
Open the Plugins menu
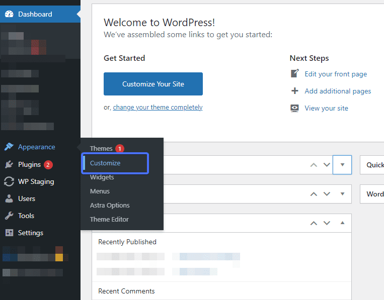pyautogui.click(x=40, y=164)
